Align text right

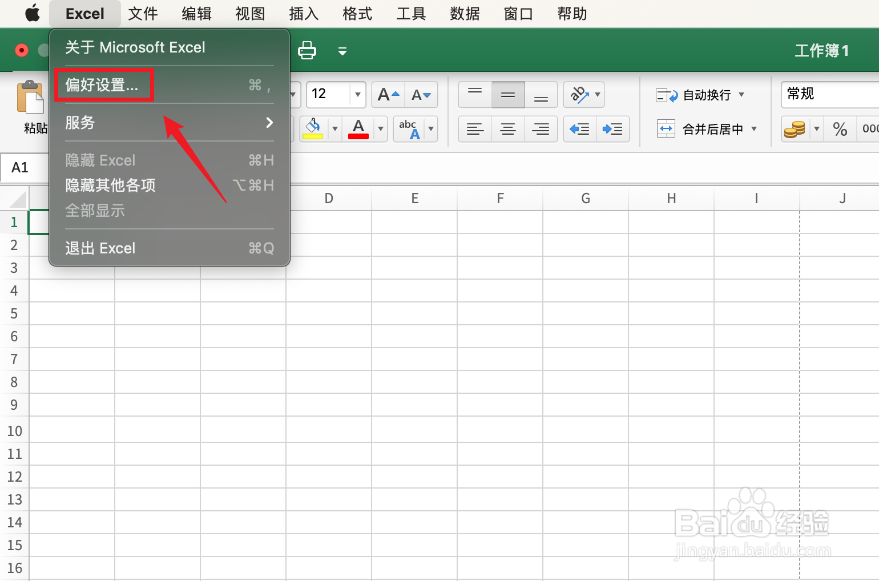pos(541,129)
